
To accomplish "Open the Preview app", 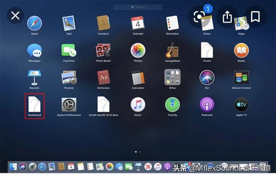I will pyautogui.click(x=69, y=78).
